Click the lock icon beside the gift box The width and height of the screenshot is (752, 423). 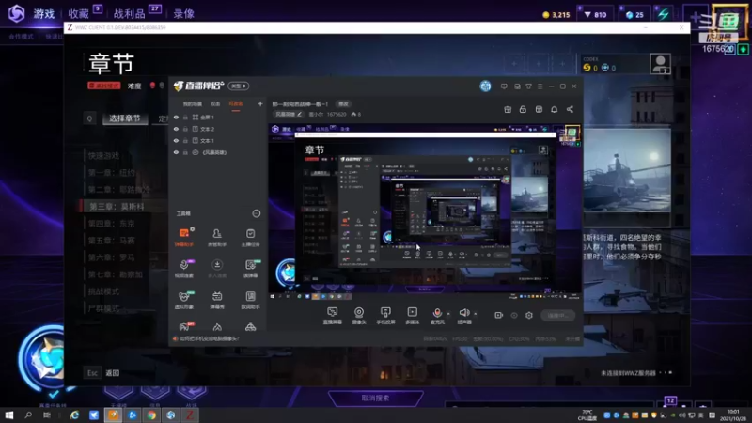523,109
